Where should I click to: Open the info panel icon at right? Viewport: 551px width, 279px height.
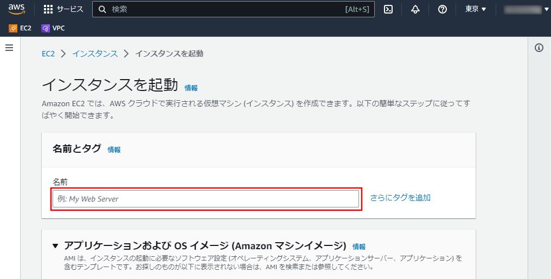pos(539,48)
